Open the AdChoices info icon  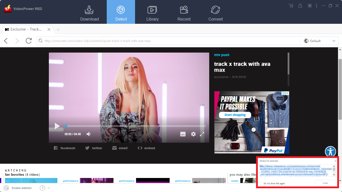[283, 93]
